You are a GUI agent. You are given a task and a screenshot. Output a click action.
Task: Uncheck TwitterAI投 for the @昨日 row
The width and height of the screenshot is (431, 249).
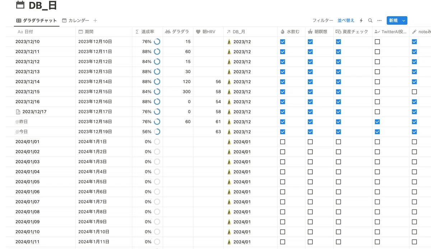(377, 122)
